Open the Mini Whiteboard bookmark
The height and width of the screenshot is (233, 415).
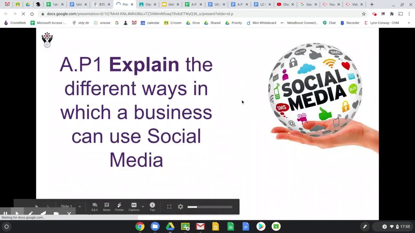pyautogui.click(x=261, y=23)
